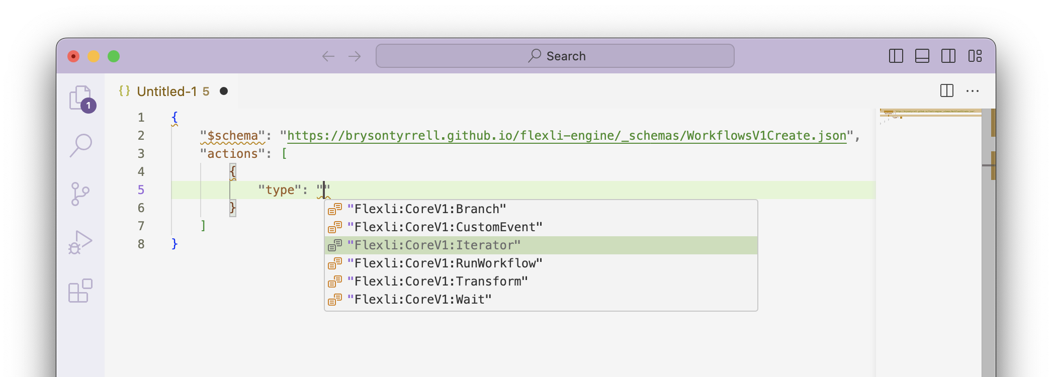Minimize the window with yellow button
Image resolution: width=1052 pixels, height=377 pixels.
click(x=94, y=56)
